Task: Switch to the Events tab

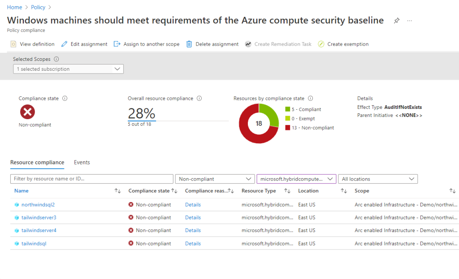Action: pos(82,162)
